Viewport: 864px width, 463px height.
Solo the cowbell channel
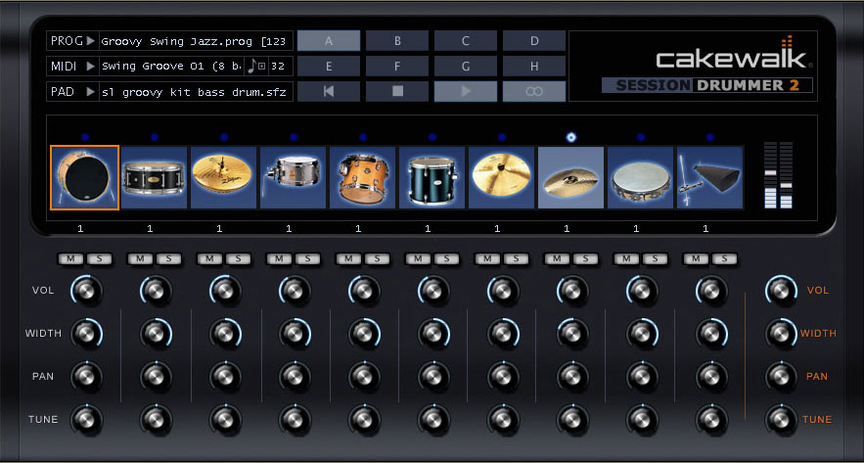tap(724, 258)
